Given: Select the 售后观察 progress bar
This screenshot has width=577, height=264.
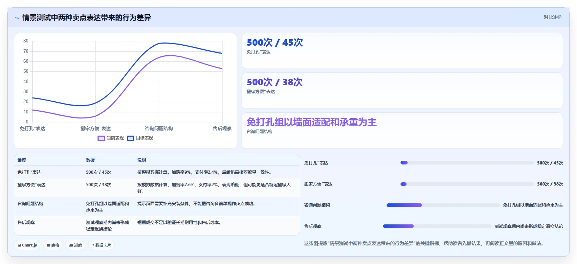Looking at the screenshot, I should click(437, 226).
